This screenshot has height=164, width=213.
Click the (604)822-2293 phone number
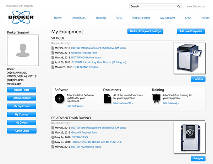point(15,80)
